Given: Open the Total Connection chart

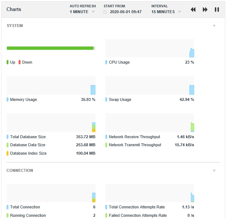Looking at the screenshot, I should (51, 193).
